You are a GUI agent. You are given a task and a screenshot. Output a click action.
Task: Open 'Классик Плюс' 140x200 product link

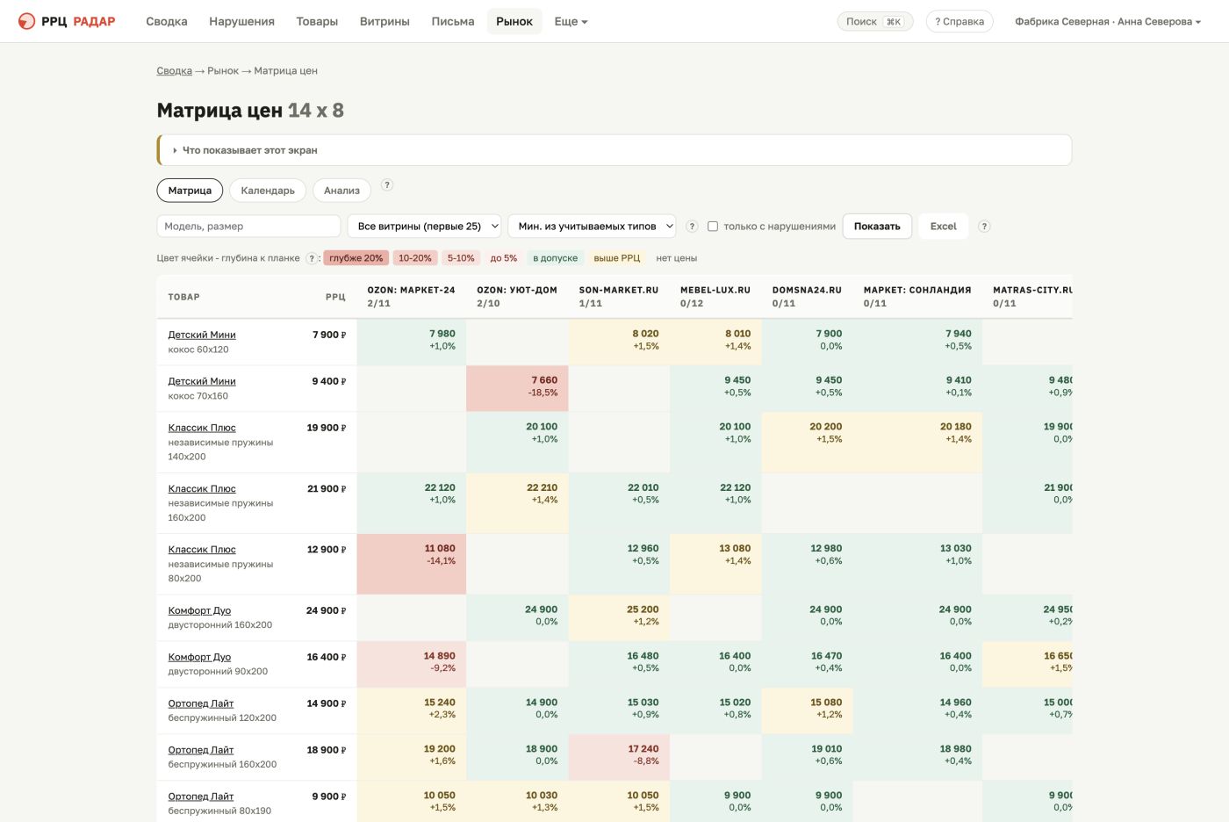coord(202,428)
